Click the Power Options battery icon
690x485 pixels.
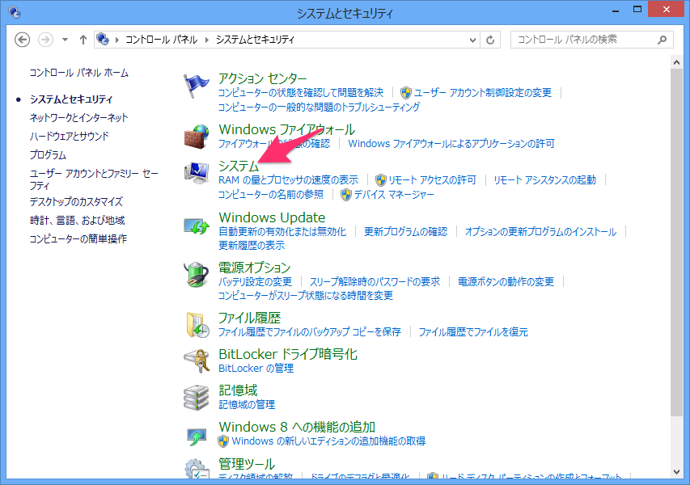tap(197, 274)
